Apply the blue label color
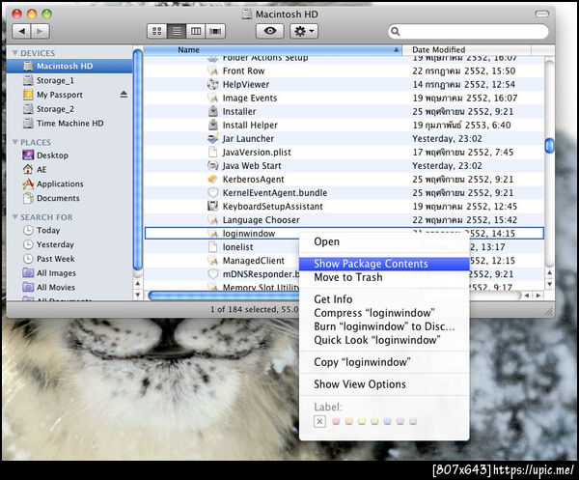 (x=387, y=421)
